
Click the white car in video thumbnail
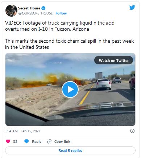(103, 84)
